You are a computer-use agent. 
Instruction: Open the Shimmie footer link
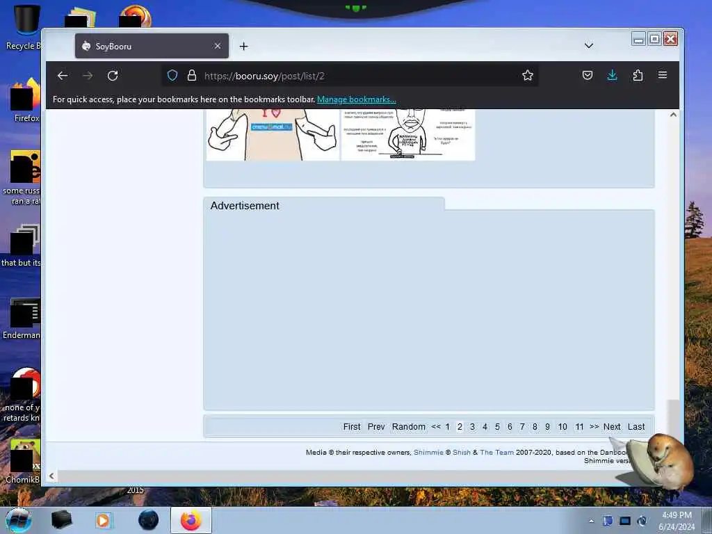pos(428,452)
